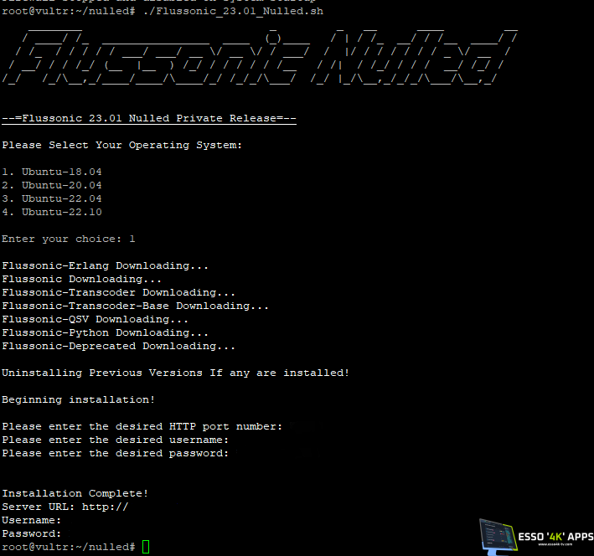Click the Uninstalling Previous Versions message
Image resolution: width=594 pixels, height=556 pixels.
click(x=175, y=373)
